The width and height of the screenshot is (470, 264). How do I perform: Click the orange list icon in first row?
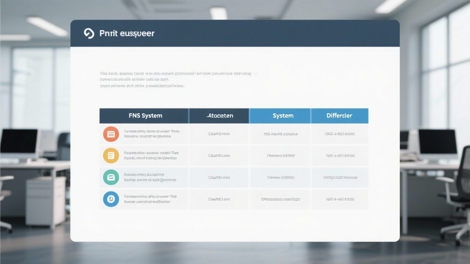point(111,134)
